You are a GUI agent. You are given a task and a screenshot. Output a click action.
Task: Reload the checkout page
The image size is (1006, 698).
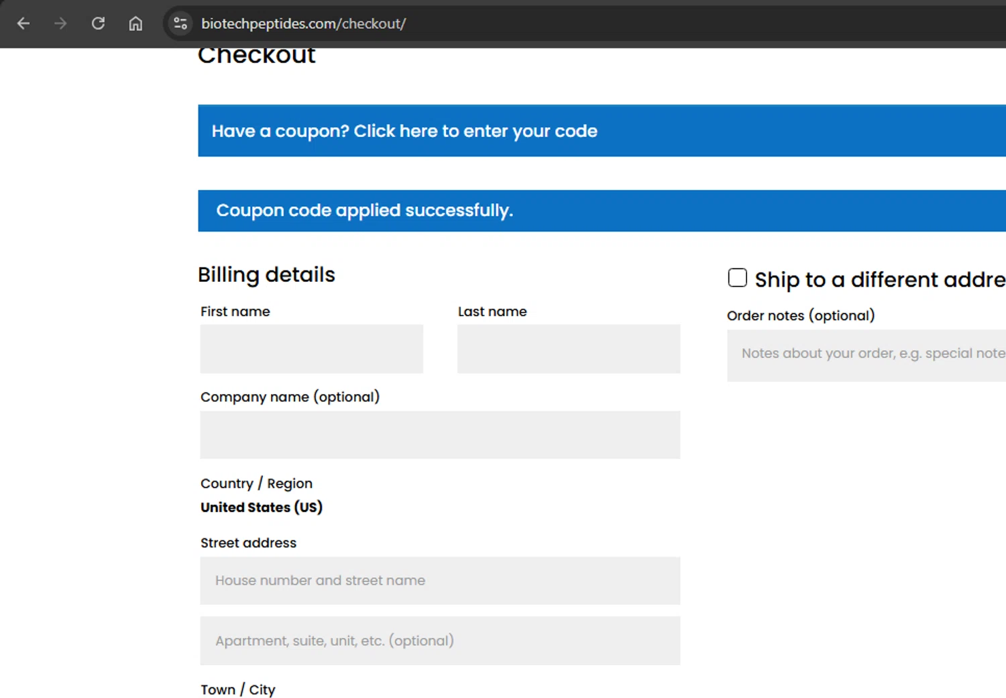tap(99, 23)
